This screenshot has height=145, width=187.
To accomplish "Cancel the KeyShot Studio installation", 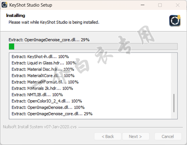I will (x=168, y=136).
